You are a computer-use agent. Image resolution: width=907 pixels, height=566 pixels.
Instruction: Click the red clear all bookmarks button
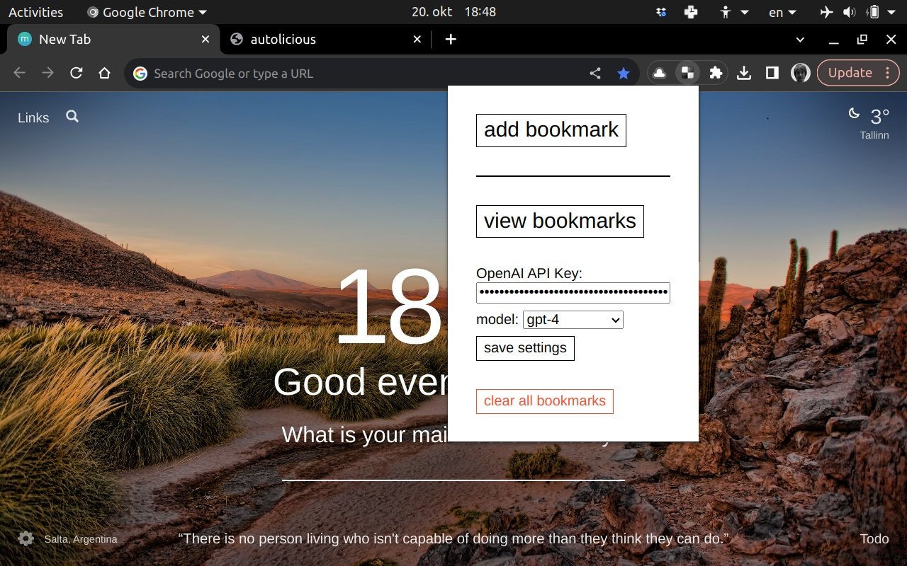coord(545,401)
